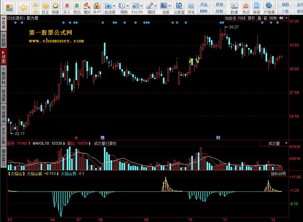The width and height of the screenshot is (303, 222).
Task: Open the colorful four-square home icon
Action: (x=9, y=8)
